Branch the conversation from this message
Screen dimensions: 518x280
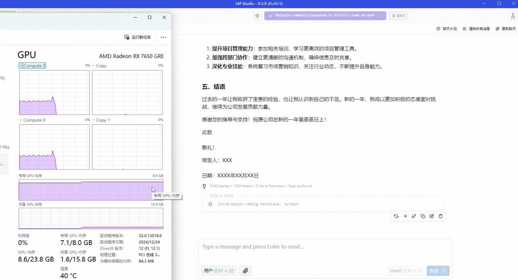pos(414,216)
